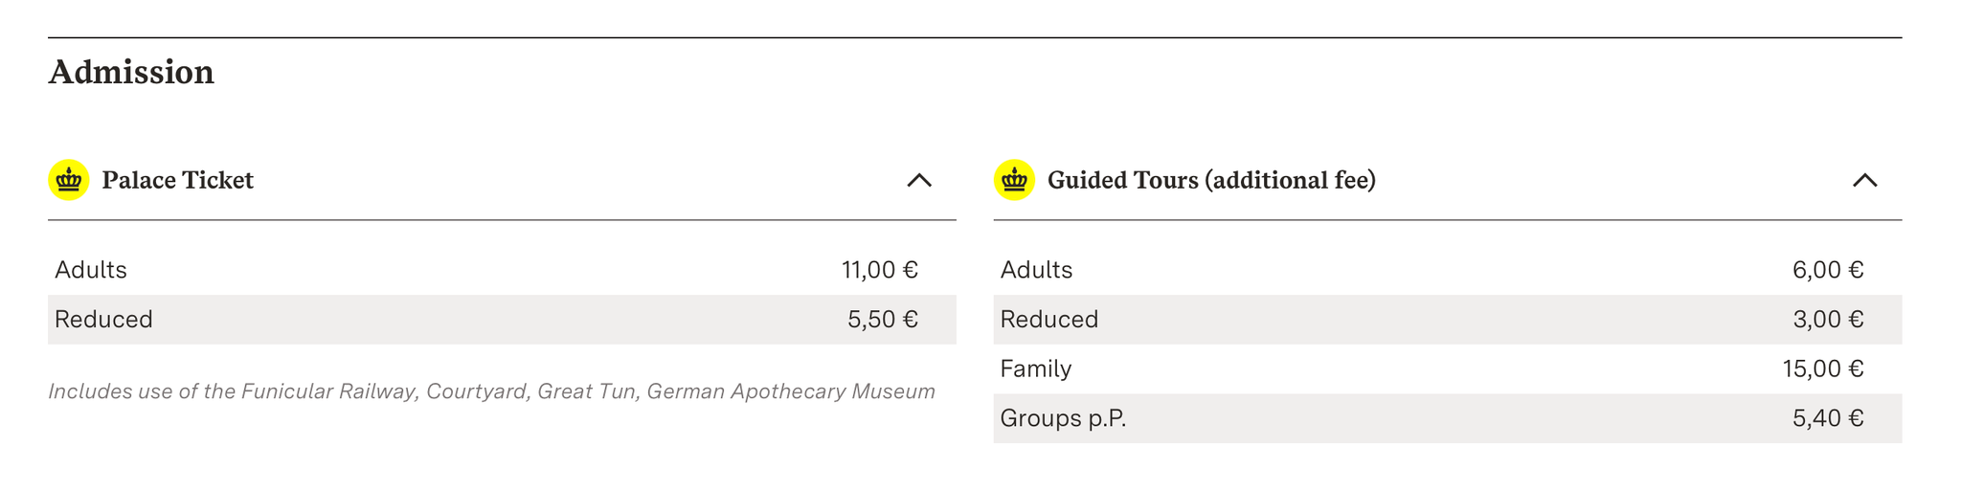Select the 5,40 € group price

[x=1828, y=418]
